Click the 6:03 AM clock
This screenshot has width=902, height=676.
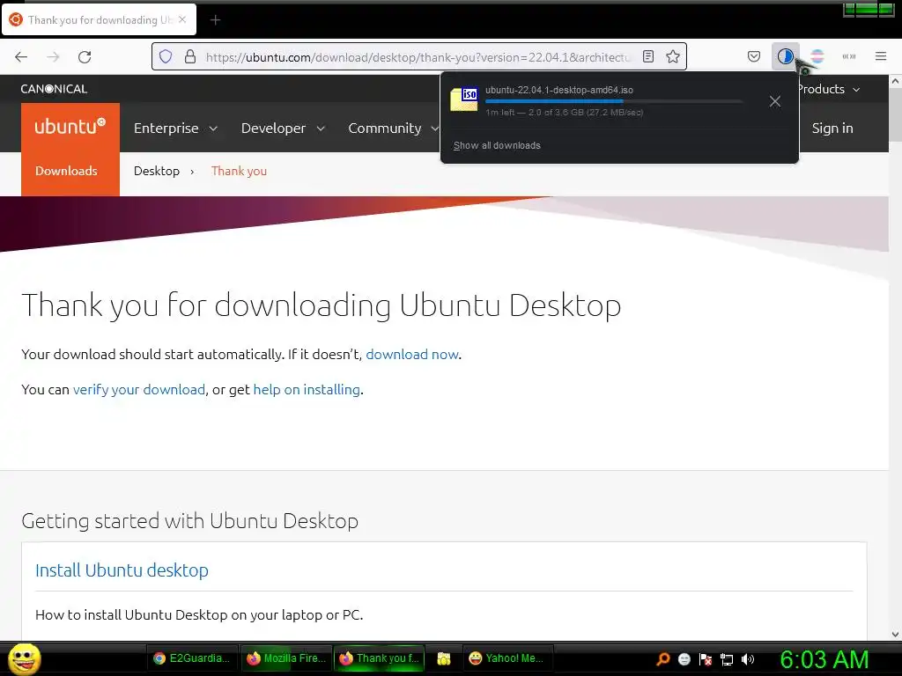pos(824,659)
